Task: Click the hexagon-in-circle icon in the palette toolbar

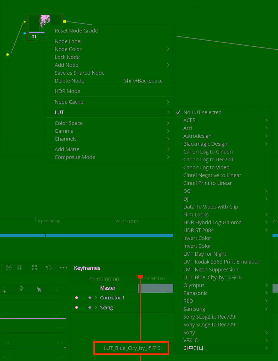Action: [x=9, y=267]
